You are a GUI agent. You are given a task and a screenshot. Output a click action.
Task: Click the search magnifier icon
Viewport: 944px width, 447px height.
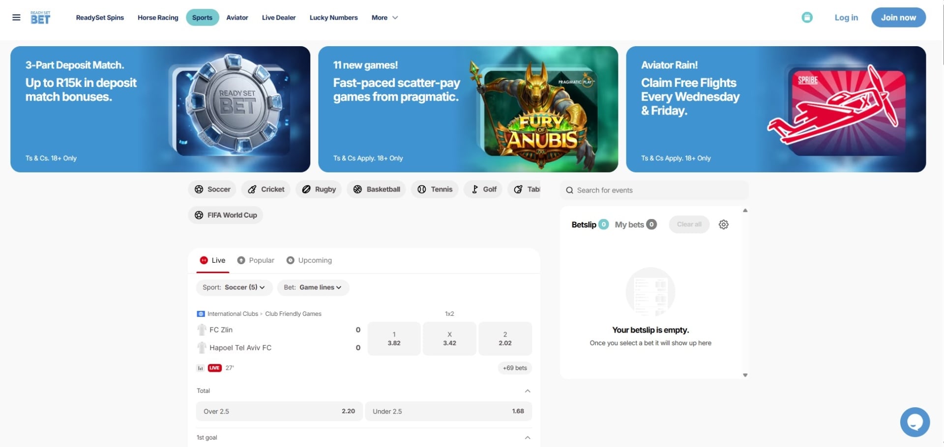click(569, 190)
